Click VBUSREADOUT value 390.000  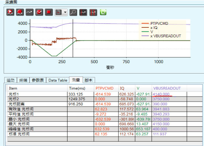(160, 104)
